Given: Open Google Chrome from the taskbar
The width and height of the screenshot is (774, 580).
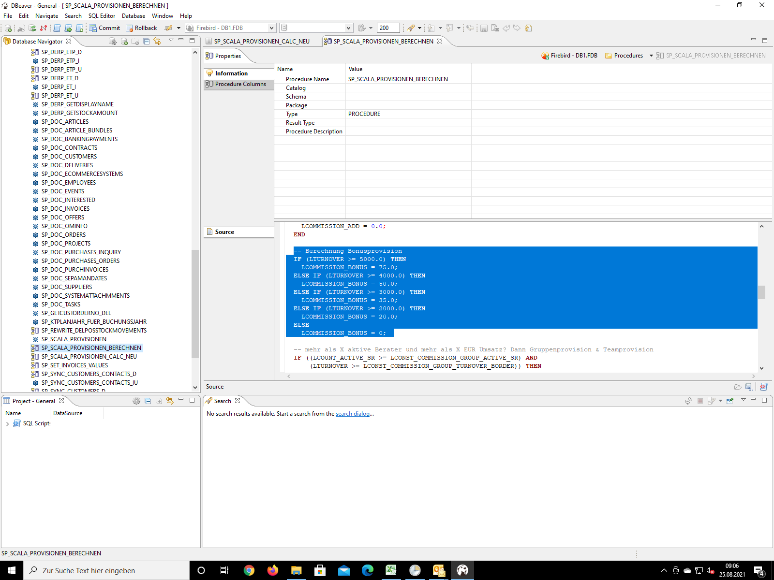Looking at the screenshot, I should (249, 570).
